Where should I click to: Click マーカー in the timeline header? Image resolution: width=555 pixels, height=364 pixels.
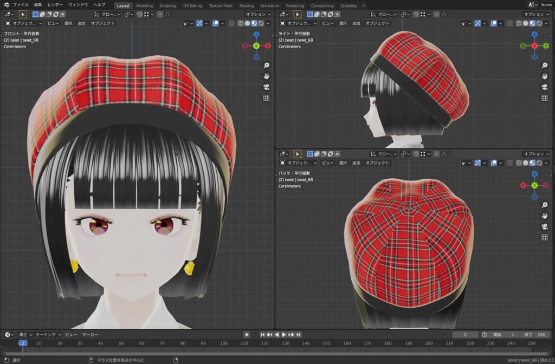(x=90, y=335)
